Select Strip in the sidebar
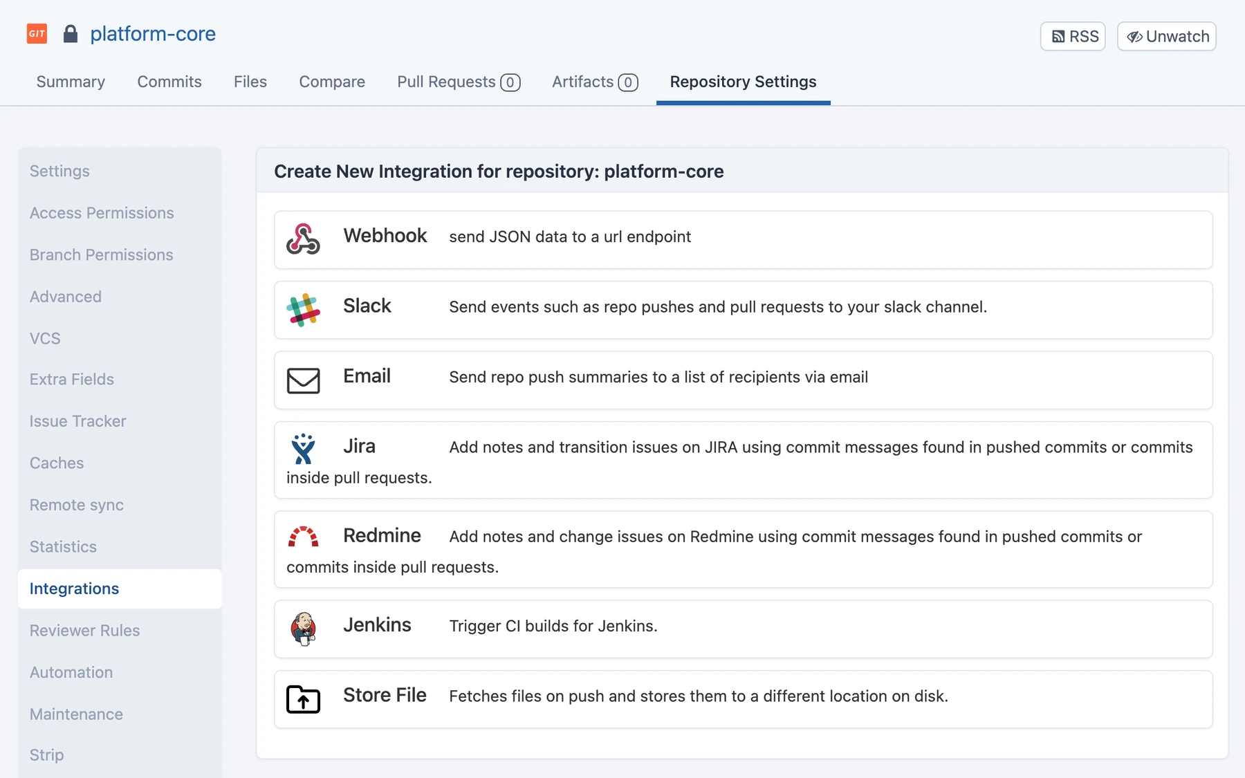Screen dimensions: 1245x778 tap(120, 755)
